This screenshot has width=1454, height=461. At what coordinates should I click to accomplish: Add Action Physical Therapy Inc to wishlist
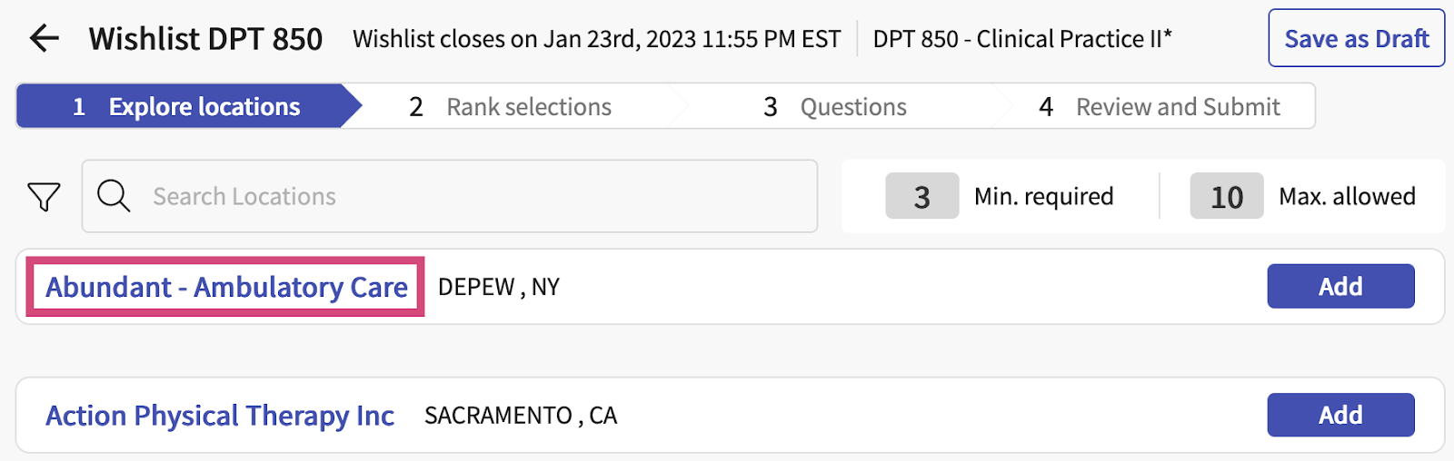pos(1340,416)
